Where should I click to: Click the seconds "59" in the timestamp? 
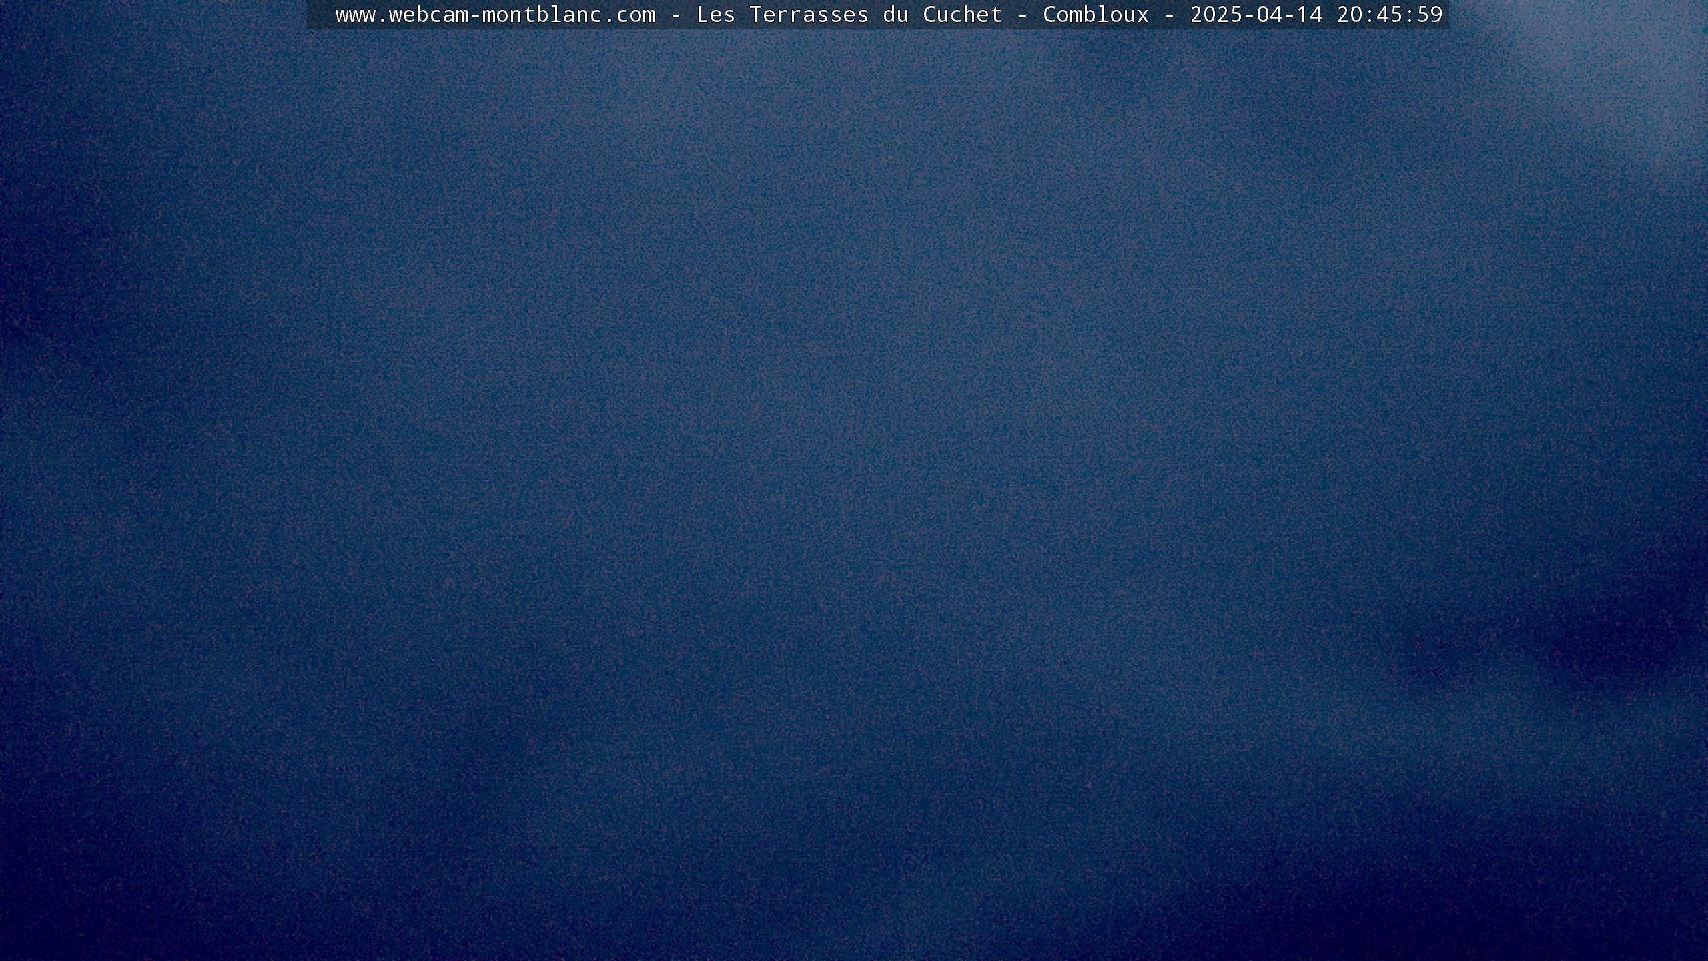(x=1430, y=15)
